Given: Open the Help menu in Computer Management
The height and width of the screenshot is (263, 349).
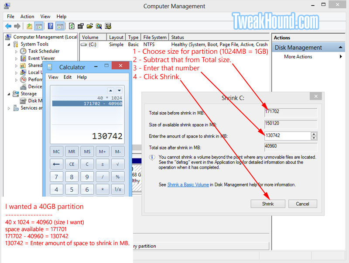Looking at the screenshot, I should (61, 17).
